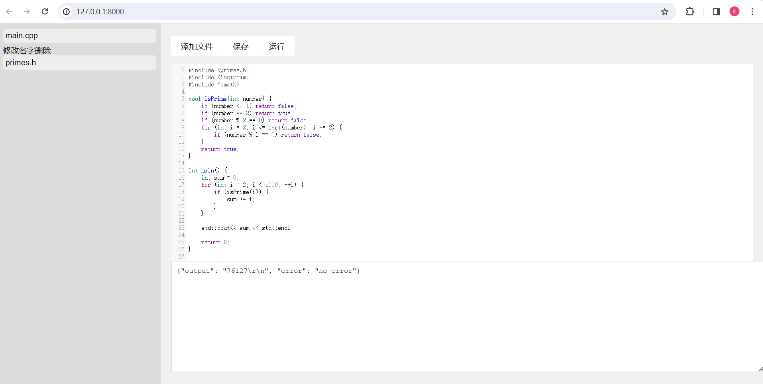Click the 运行 button to run code
The image size is (763, 384).
point(277,46)
